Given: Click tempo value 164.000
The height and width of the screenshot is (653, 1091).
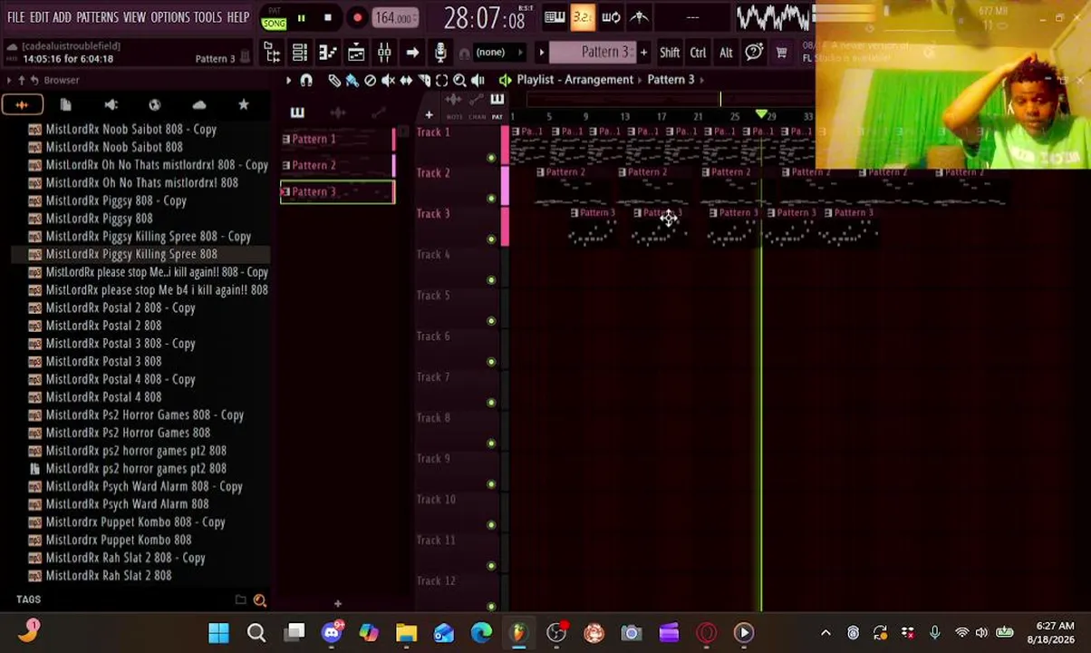Looking at the screenshot, I should tap(394, 17).
